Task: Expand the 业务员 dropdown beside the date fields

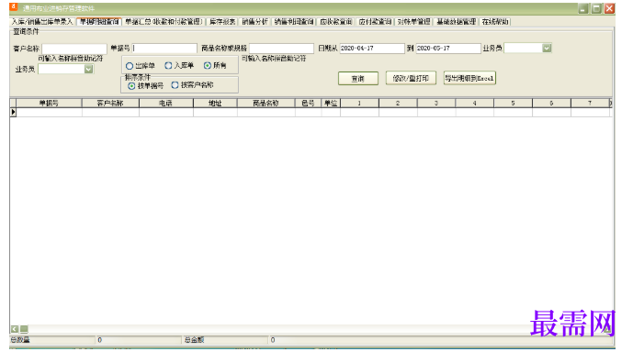Action: click(547, 49)
